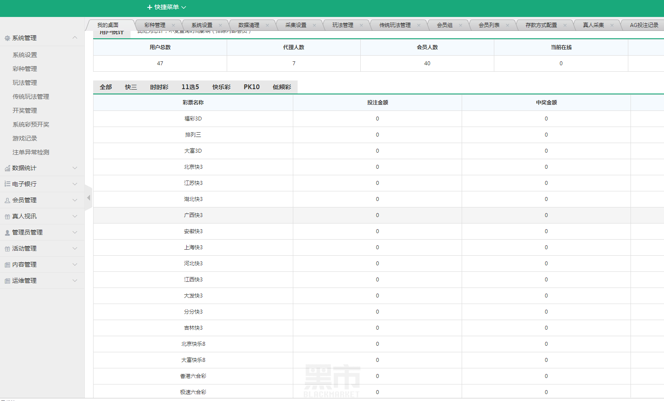Close the 系统设置 tab
This screenshot has height=401, width=664.
pos(220,25)
